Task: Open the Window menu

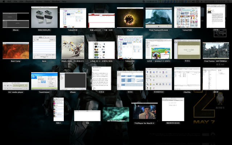Action: (x=55, y=1)
